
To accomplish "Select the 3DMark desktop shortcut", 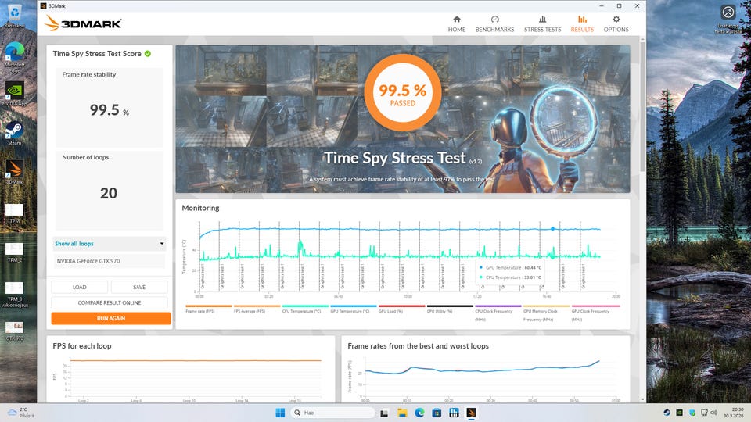I will tap(14, 172).
